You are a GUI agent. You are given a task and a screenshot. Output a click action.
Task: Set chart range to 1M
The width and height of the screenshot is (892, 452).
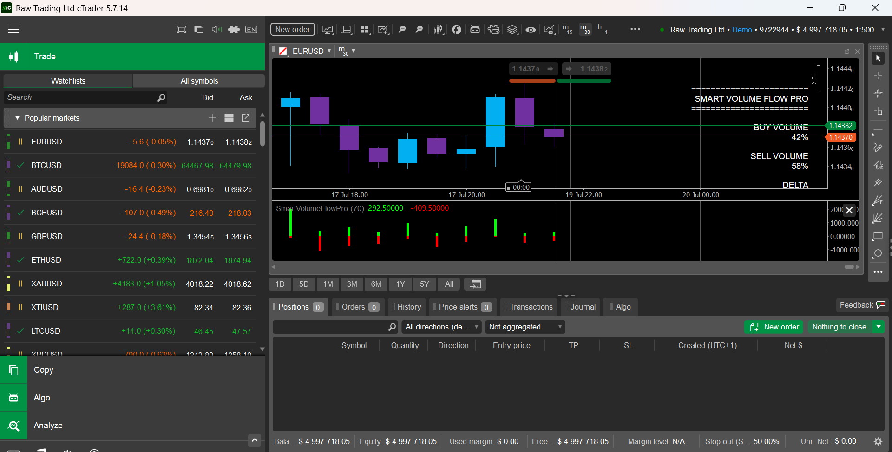(x=328, y=284)
